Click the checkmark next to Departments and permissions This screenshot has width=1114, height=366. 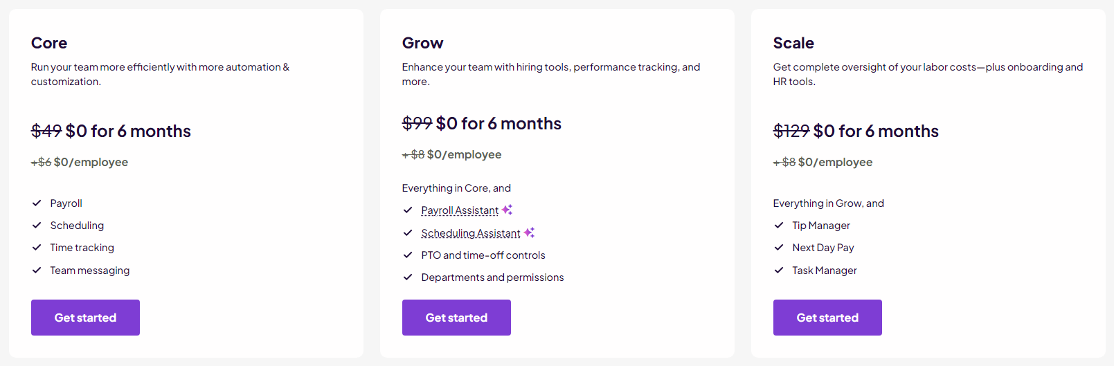pos(408,277)
